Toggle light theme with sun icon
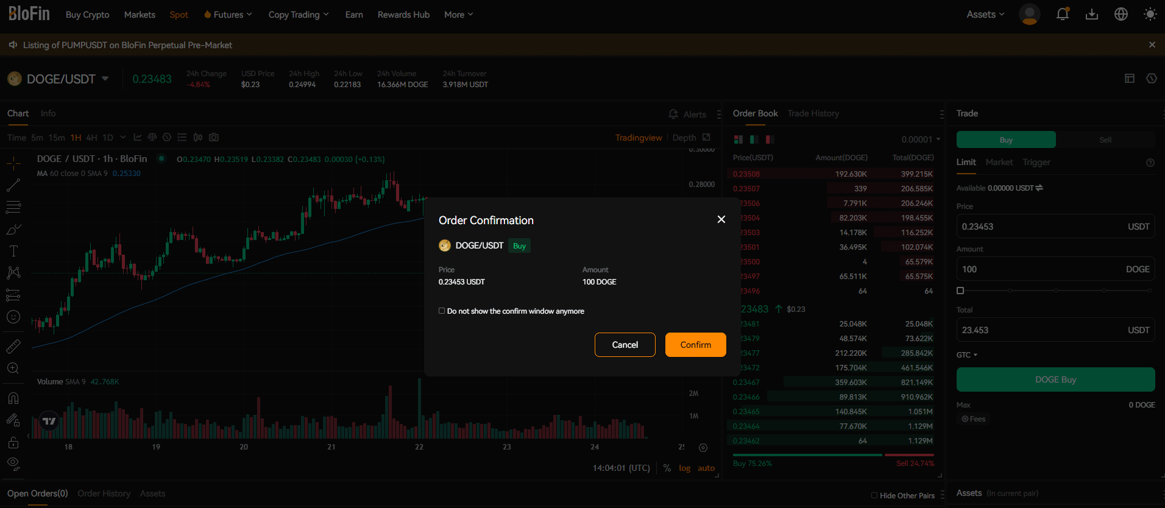Viewport: 1165px width, 508px height. [x=1150, y=14]
